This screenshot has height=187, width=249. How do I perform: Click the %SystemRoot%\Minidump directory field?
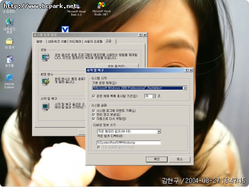128,143
